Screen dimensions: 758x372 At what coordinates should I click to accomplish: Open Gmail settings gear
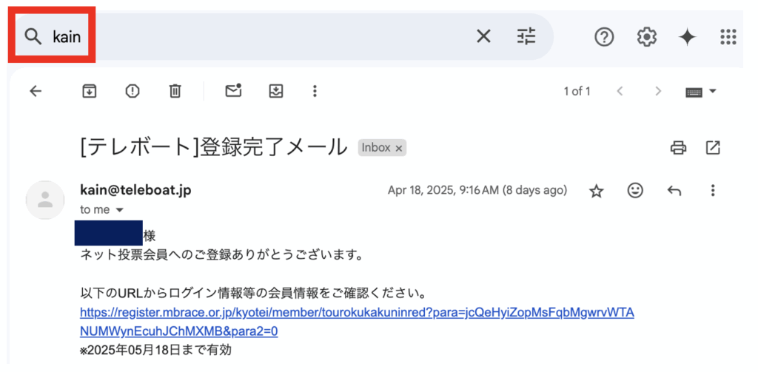(646, 36)
